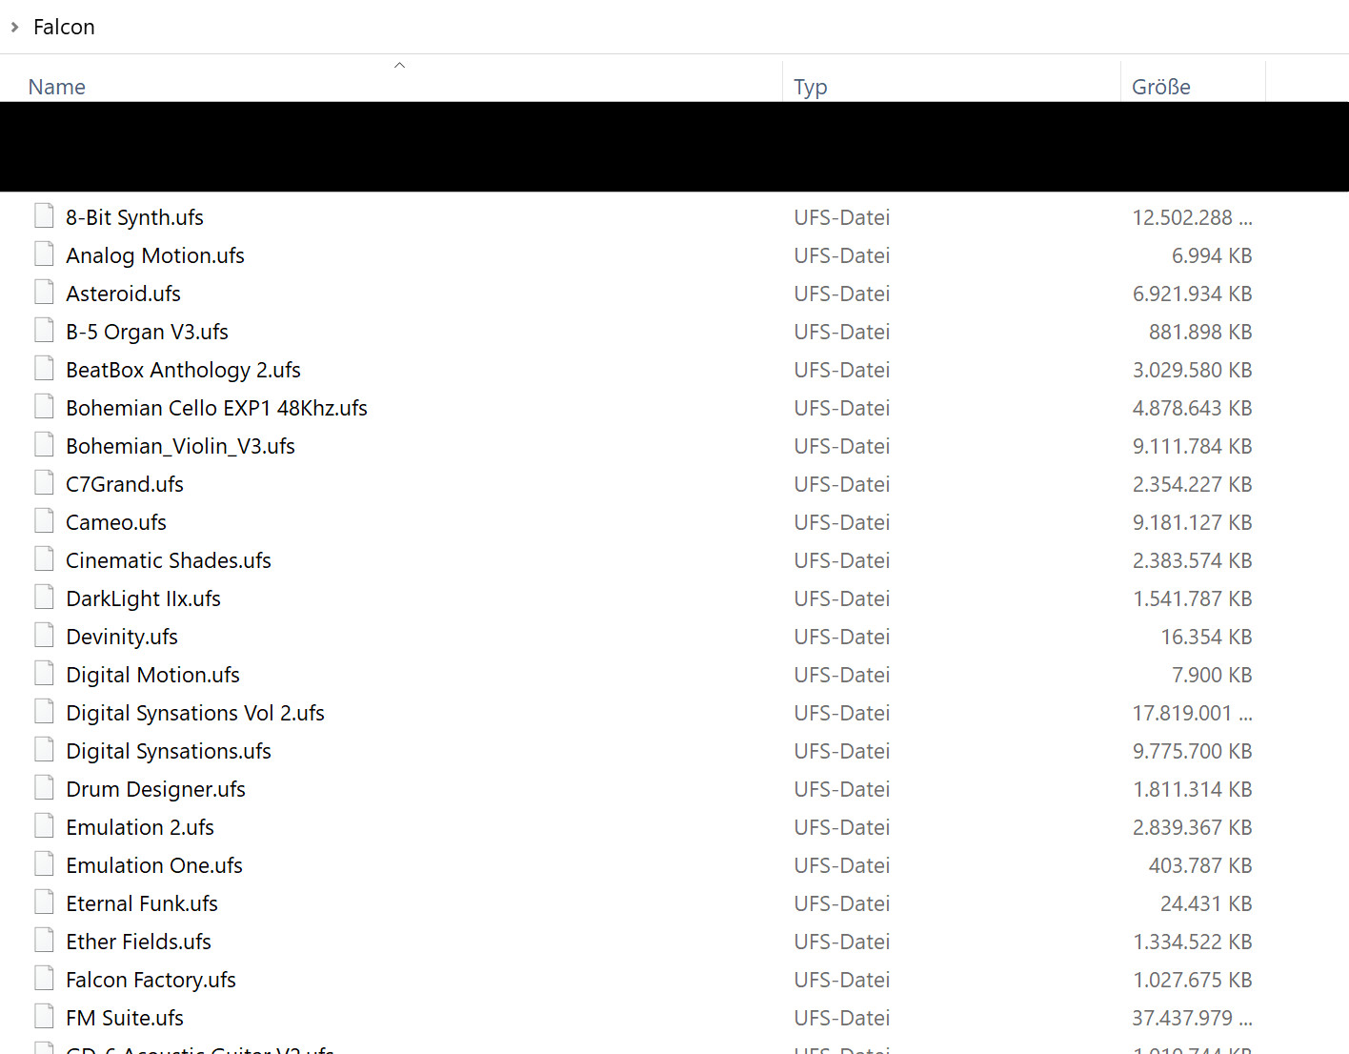Select the file icon of Eternal Funk.ufs
This screenshot has height=1054, width=1349.
coord(44,902)
